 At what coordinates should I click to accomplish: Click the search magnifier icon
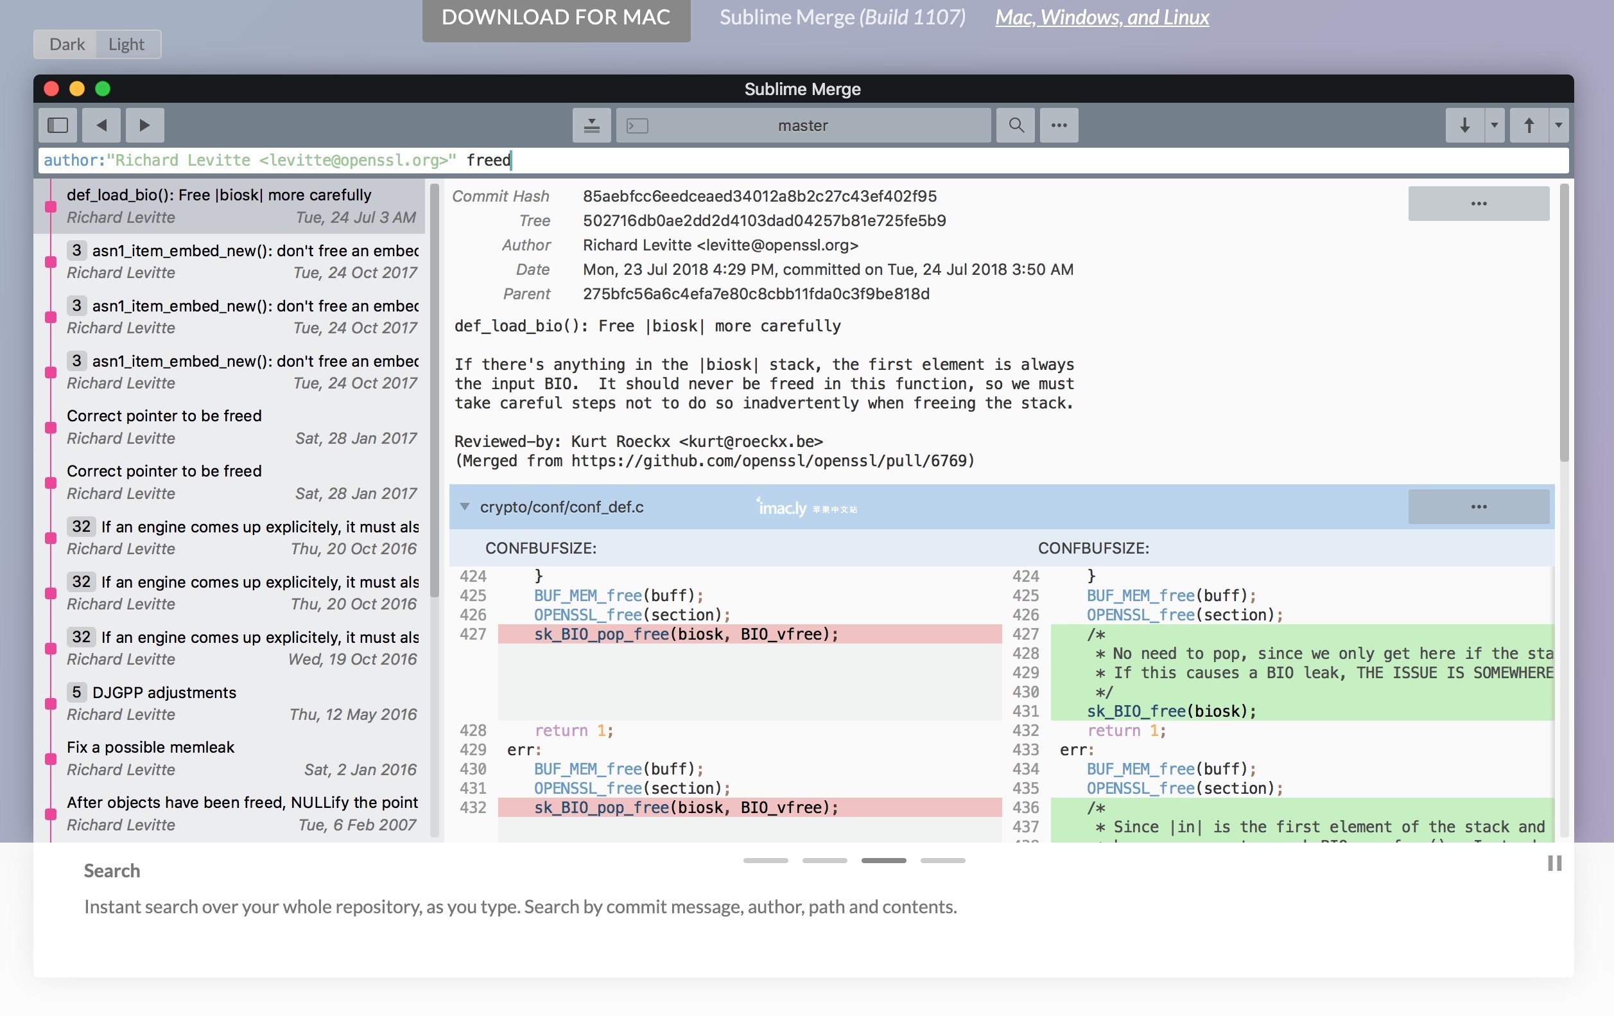1016,125
